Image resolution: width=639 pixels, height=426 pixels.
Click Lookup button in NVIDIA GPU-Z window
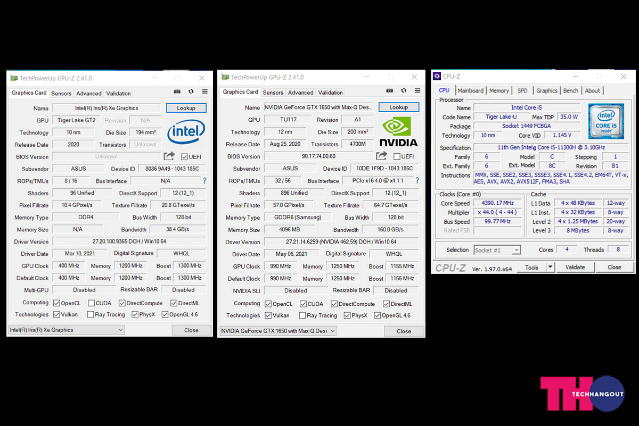click(x=398, y=107)
